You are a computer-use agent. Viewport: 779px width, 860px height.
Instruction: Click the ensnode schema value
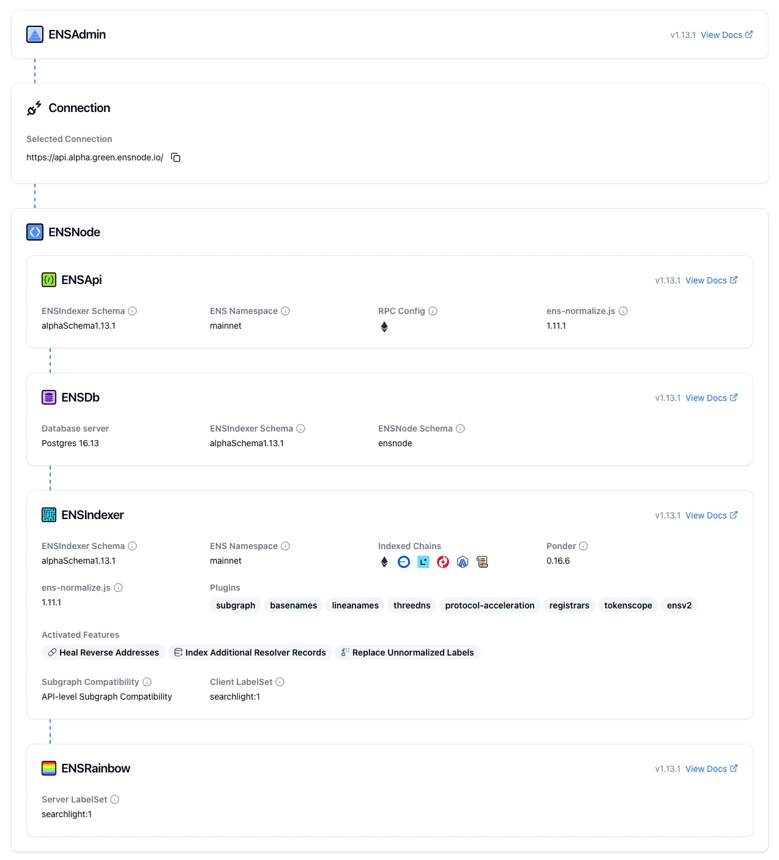pyautogui.click(x=395, y=443)
